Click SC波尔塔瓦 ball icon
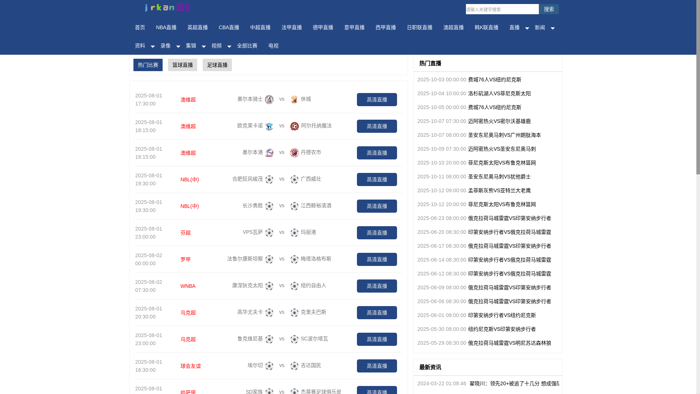Image resolution: width=700 pixels, height=394 pixels. [x=295, y=339]
